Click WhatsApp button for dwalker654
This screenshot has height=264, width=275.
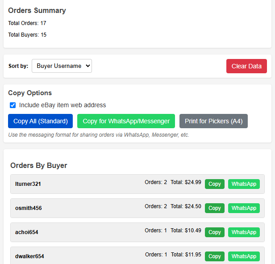tap(244, 256)
